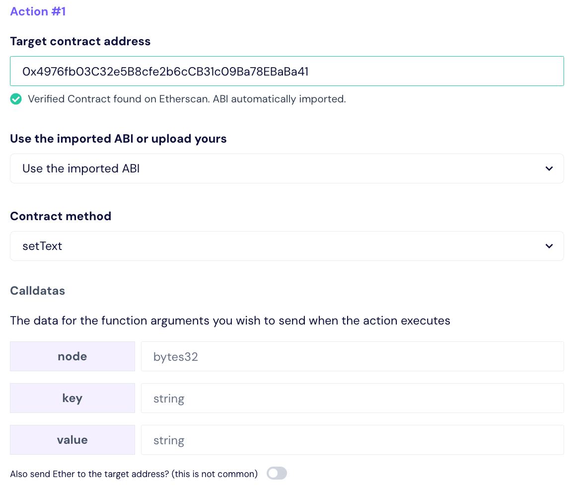
Task: Click the 'node' argument label
Action: pyautogui.click(x=72, y=356)
